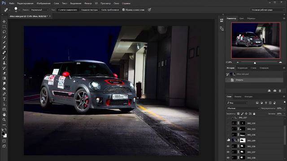Select the Rectangular Marquee tool

(4, 27)
